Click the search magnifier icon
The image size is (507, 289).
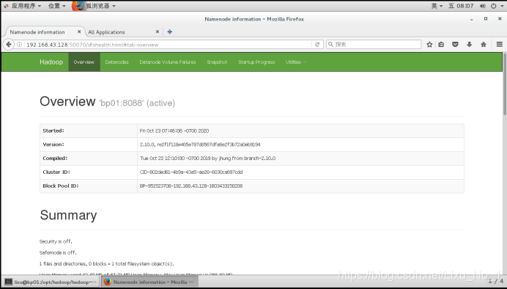330,44
